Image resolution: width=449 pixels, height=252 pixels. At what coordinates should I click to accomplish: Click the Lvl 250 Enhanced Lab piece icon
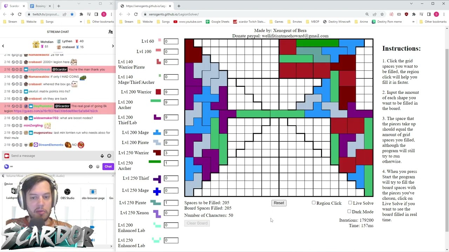tap(156, 240)
